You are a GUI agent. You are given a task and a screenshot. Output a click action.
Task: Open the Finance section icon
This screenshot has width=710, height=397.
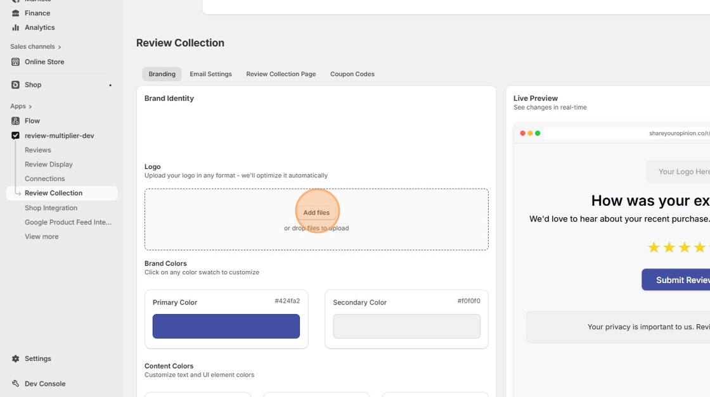16,13
